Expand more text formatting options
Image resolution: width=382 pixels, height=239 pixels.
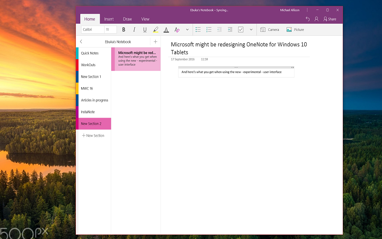[x=187, y=30]
